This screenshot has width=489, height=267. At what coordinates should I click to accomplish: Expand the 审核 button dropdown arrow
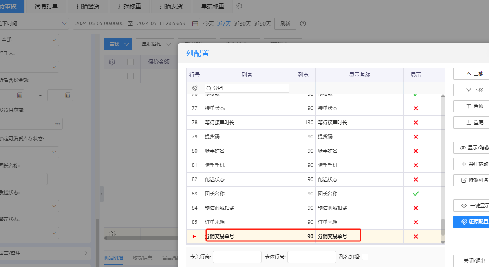[x=127, y=44]
